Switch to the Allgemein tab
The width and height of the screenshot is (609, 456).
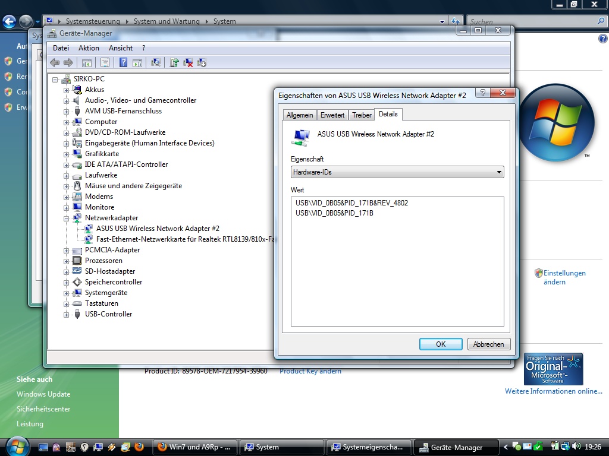[x=300, y=115]
